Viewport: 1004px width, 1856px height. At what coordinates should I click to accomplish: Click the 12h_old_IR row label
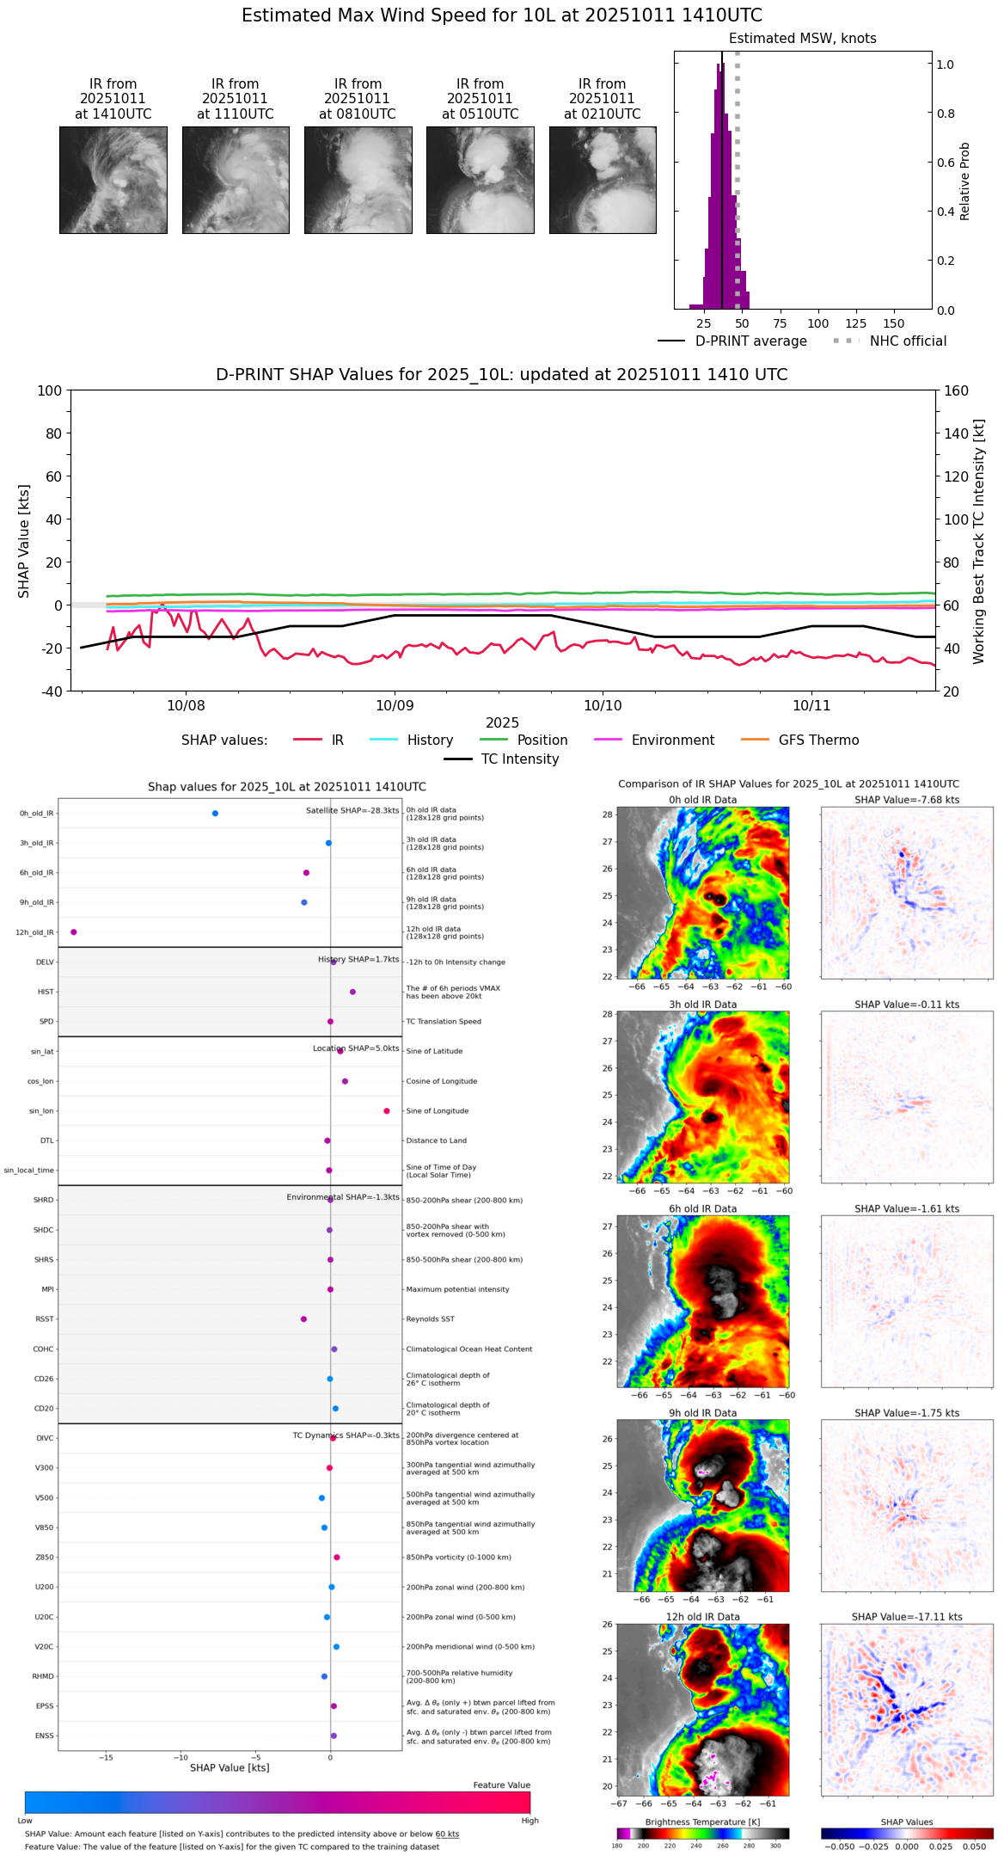[x=34, y=932]
